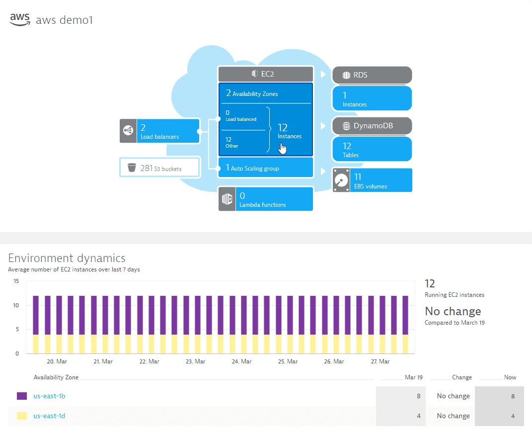Click the 'Environment dynamics' heading
This screenshot has width=532, height=444.
[67, 258]
